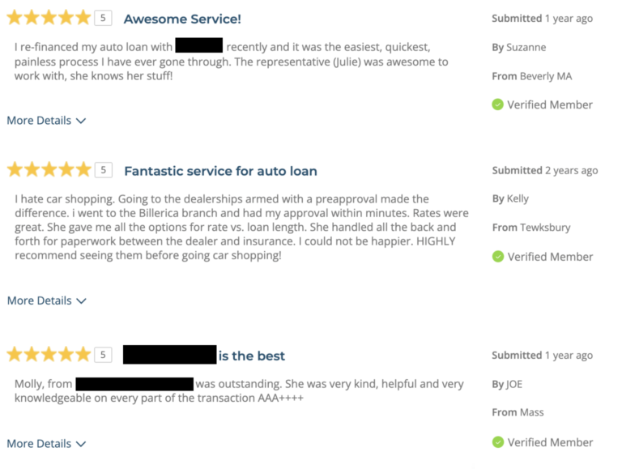Click green verified checkmark for JOE's review

click(x=497, y=442)
